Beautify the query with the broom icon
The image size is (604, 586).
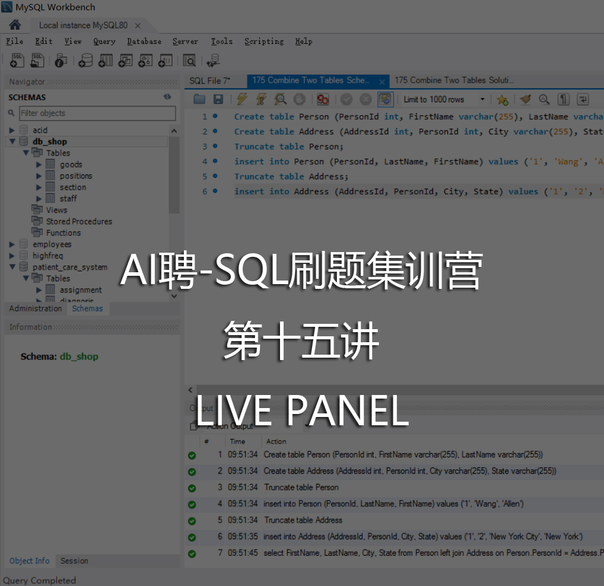525,99
